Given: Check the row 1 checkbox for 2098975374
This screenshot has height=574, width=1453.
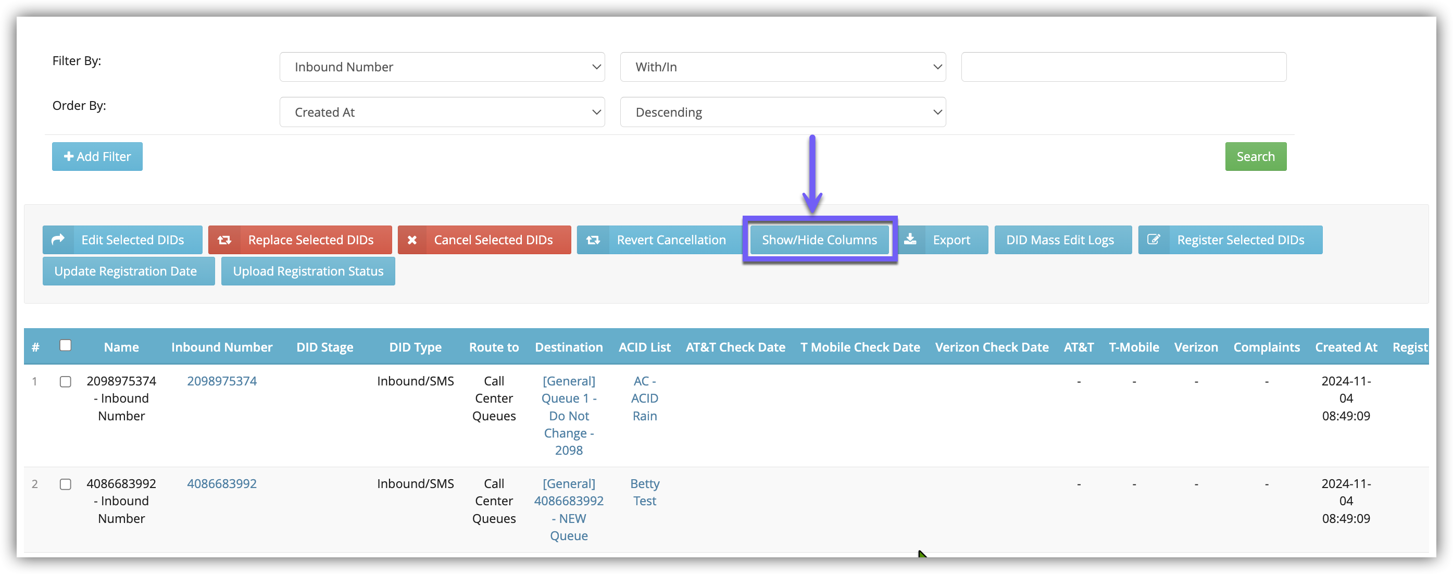Looking at the screenshot, I should (66, 381).
